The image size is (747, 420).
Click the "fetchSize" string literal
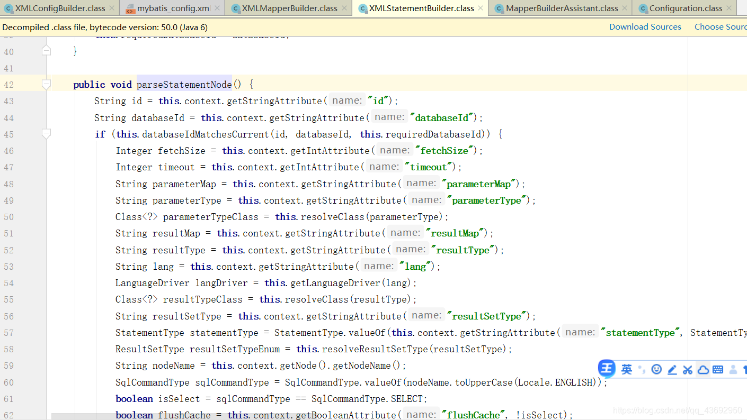(x=444, y=150)
